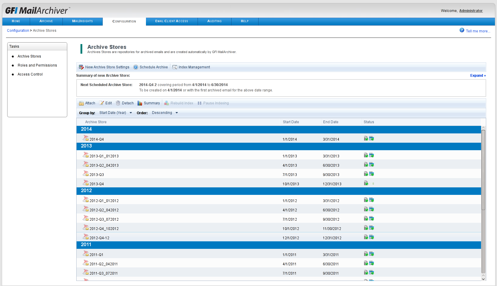Click database status icon for 2014-Q4
This screenshot has height=286, width=497.
[366, 138]
